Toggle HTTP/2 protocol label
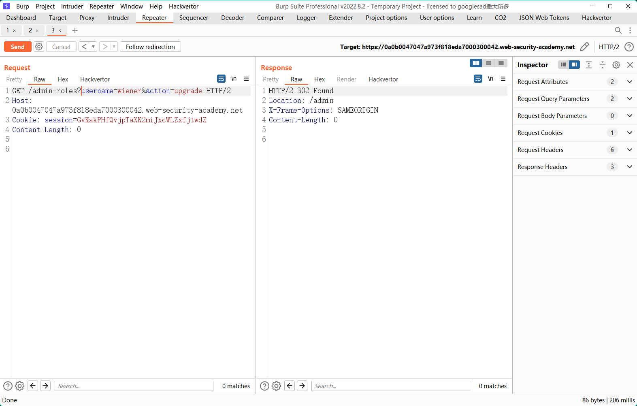 point(609,47)
